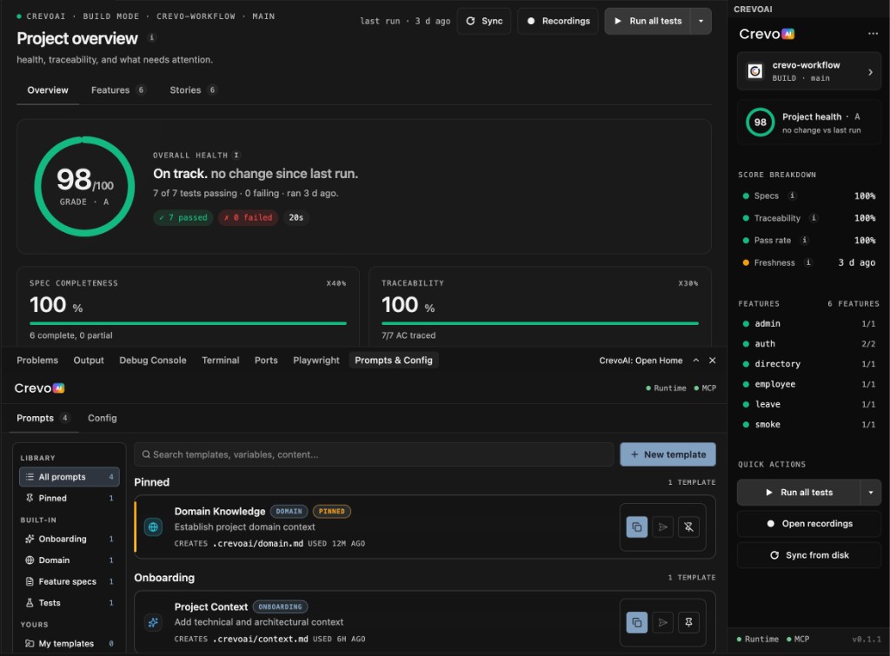This screenshot has height=656, width=890.
Task: Click Open recordings quick action
Action: 809,524
